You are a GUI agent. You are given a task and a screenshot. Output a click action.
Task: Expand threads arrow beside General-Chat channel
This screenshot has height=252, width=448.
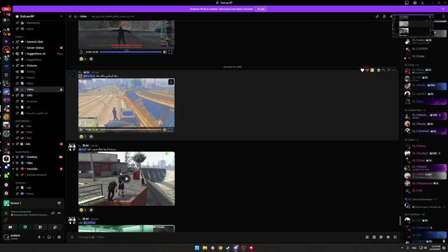(13, 42)
